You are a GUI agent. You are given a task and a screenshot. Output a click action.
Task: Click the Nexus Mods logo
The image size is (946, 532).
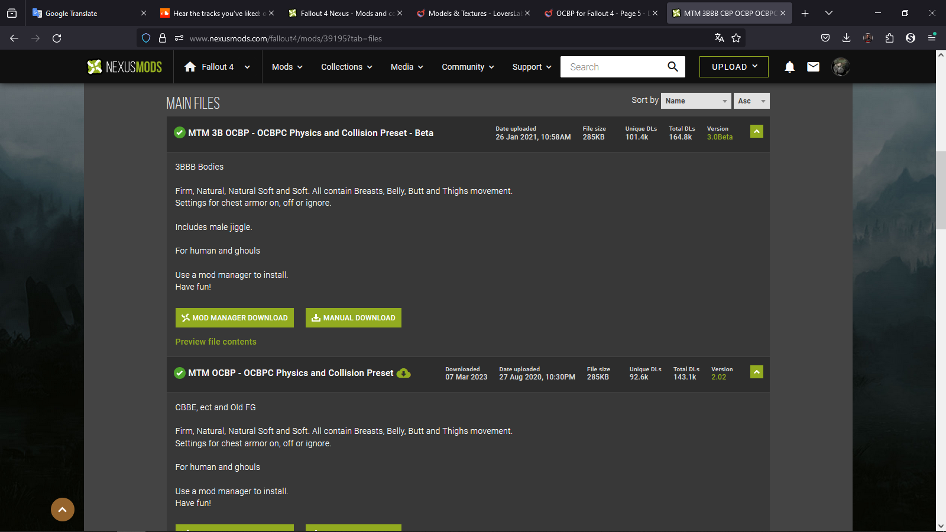[x=125, y=67]
